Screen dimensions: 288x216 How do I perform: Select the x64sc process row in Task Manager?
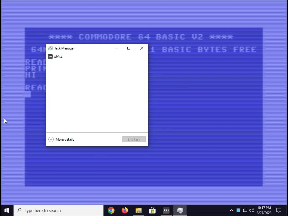(x=97, y=56)
